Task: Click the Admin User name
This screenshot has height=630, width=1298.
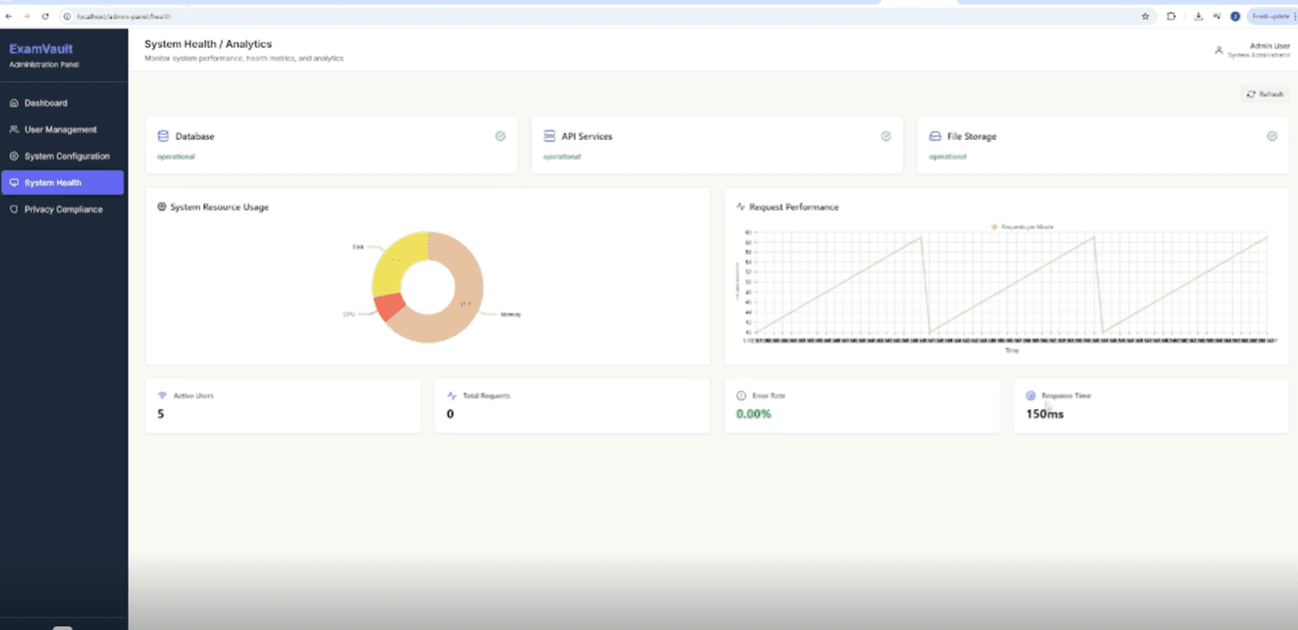Action: coord(1269,46)
